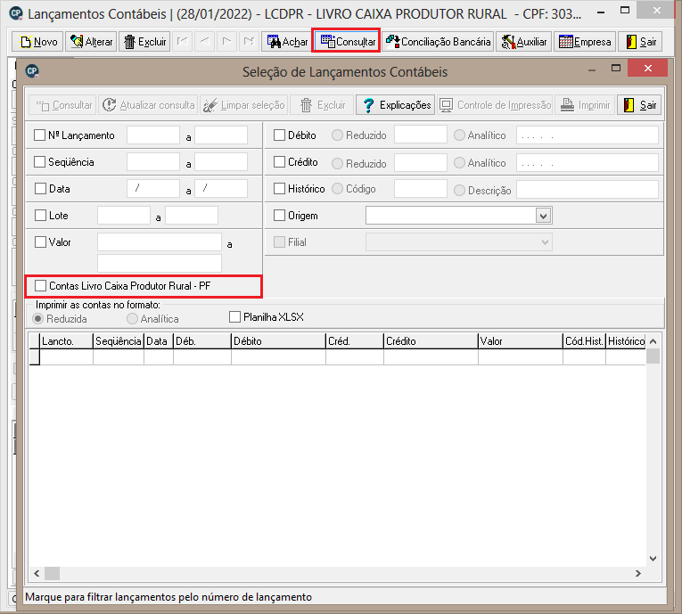Close the Seleção de Lançamentos Contábeis dialog
This screenshot has width=682, height=614.
pyautogui.click(x=647, y=69)
